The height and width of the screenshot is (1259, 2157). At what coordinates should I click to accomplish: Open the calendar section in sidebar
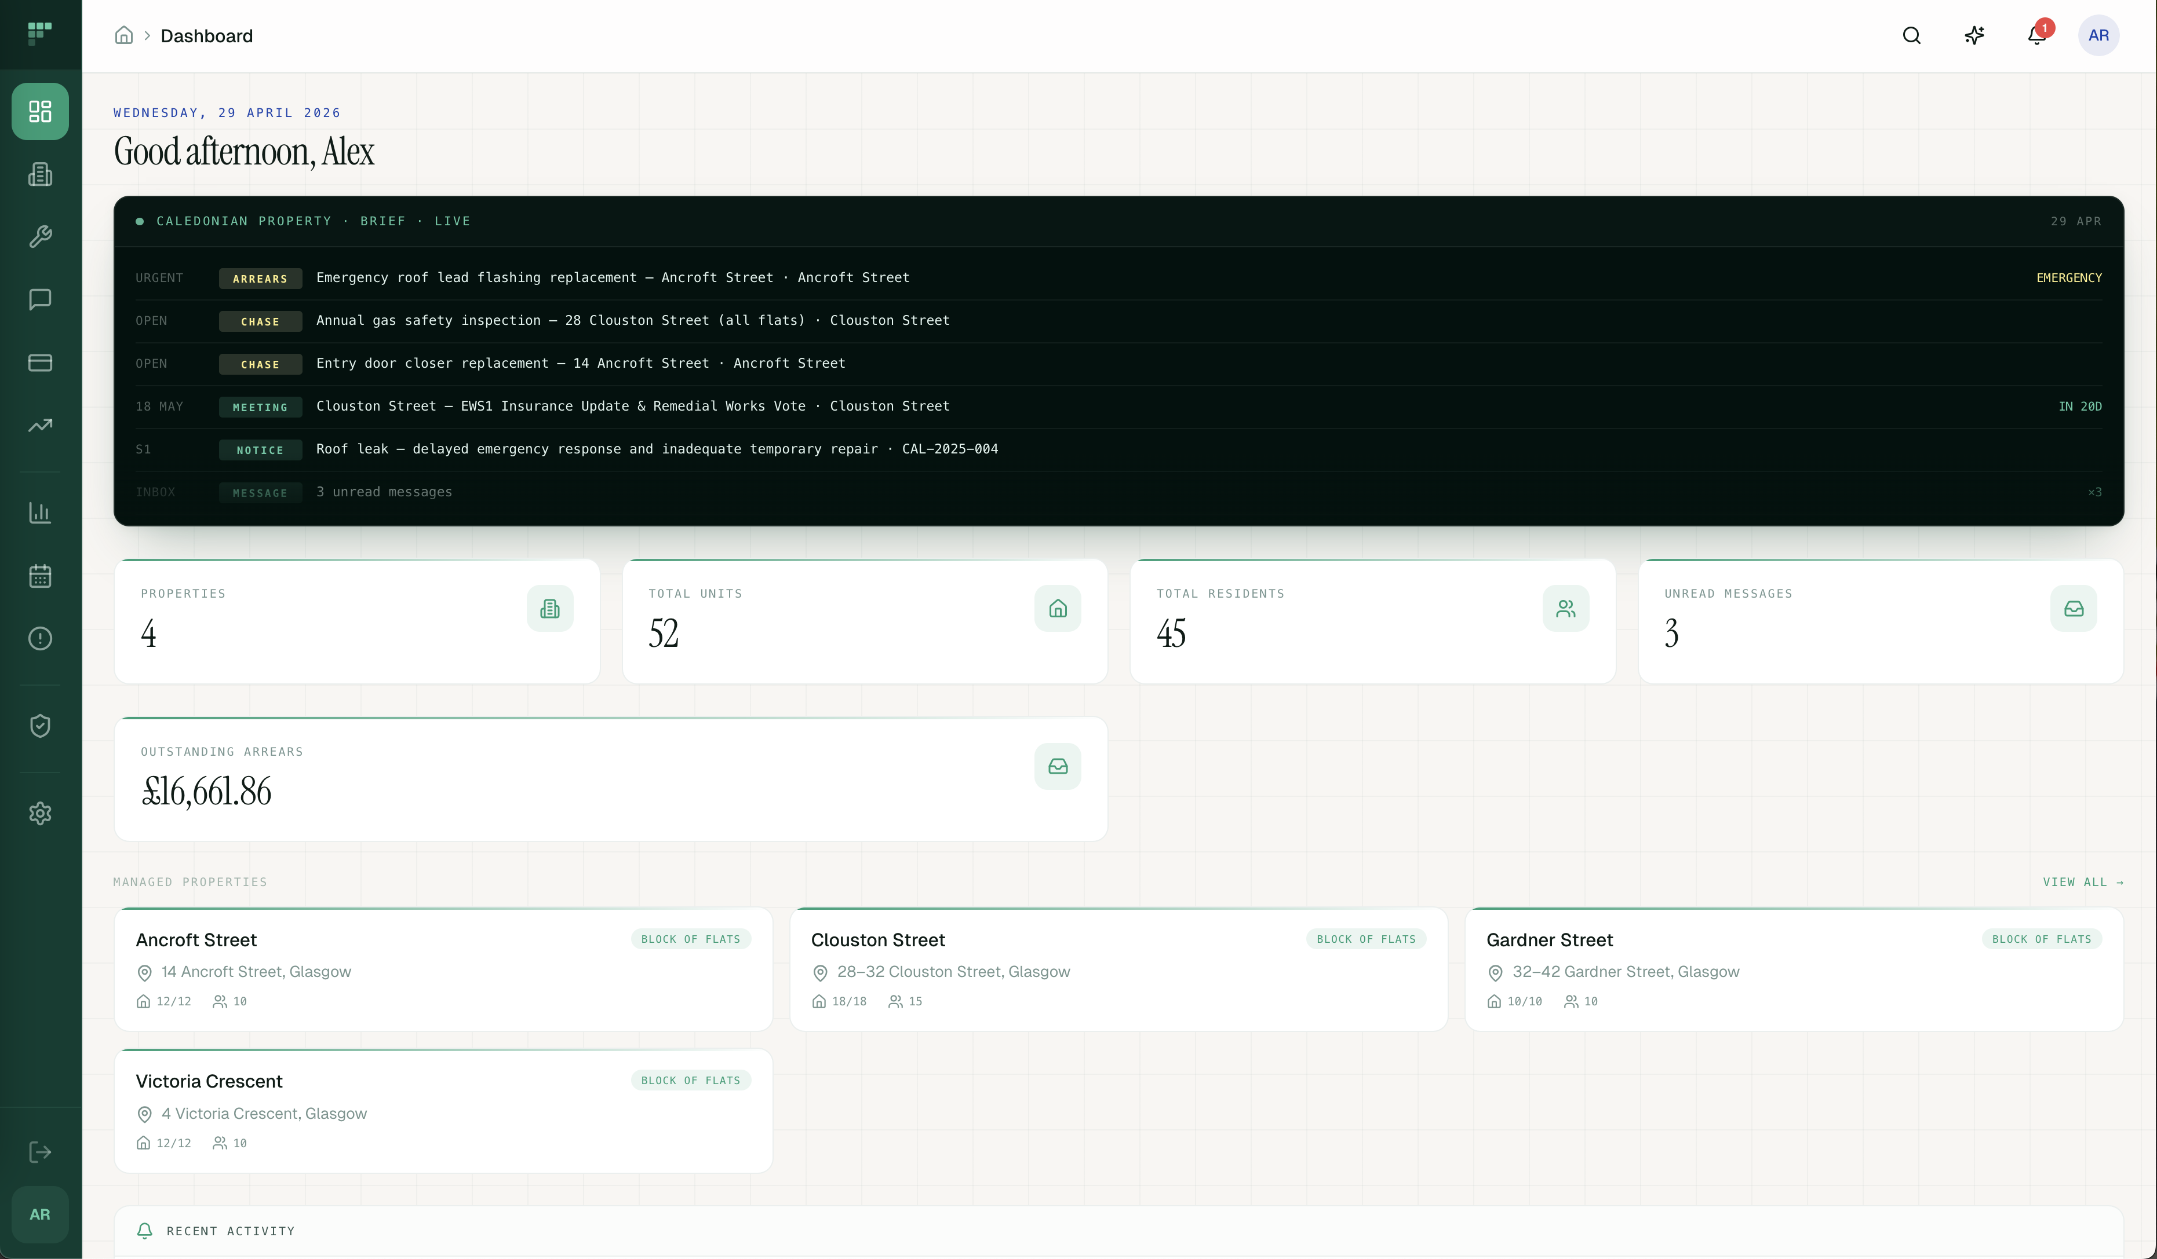coord(39,576)
